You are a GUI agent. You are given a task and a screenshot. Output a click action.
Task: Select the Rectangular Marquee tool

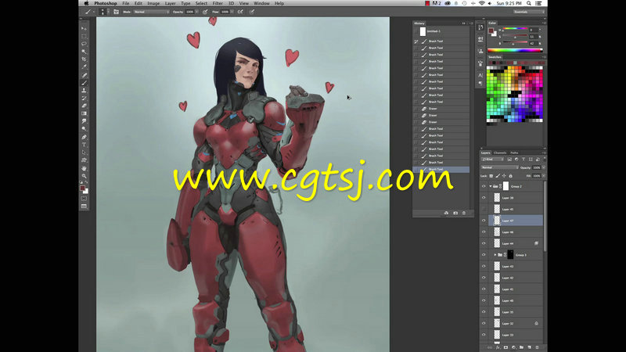point(84,36)
